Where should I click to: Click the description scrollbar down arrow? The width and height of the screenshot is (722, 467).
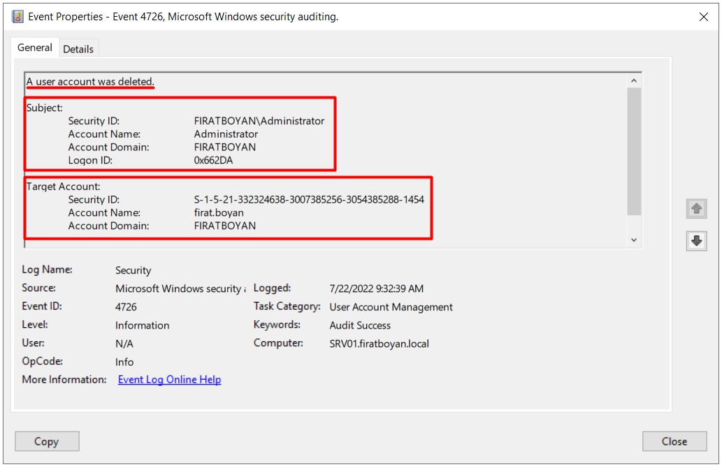coord(634,240)
